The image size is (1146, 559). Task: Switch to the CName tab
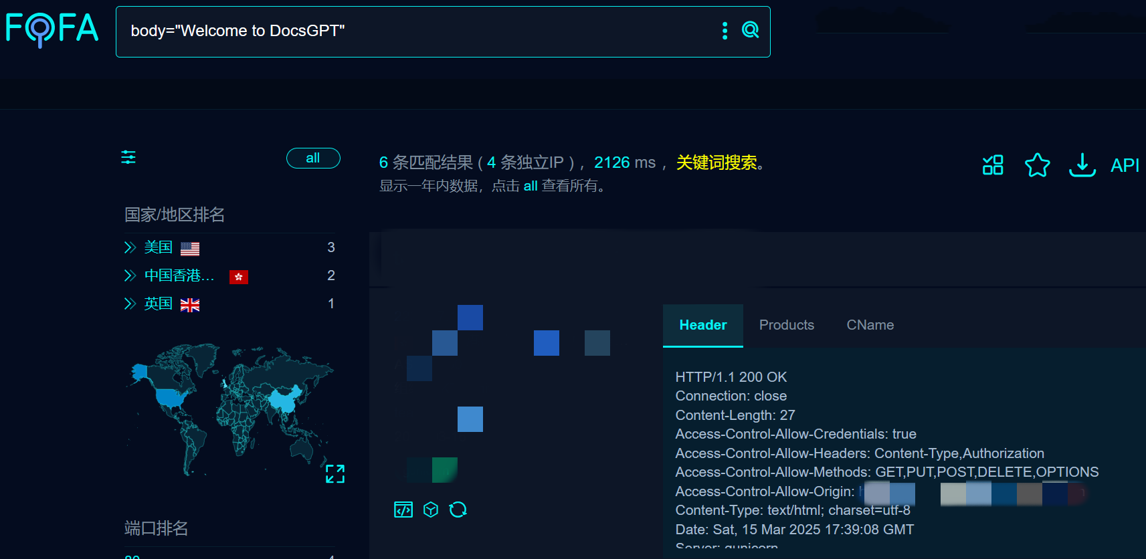click(x=870, y=325)
